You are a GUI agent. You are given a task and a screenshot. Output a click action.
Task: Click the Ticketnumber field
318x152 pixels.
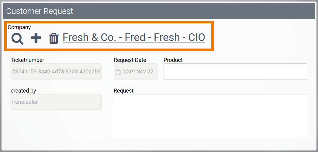(x=56, y=72)
